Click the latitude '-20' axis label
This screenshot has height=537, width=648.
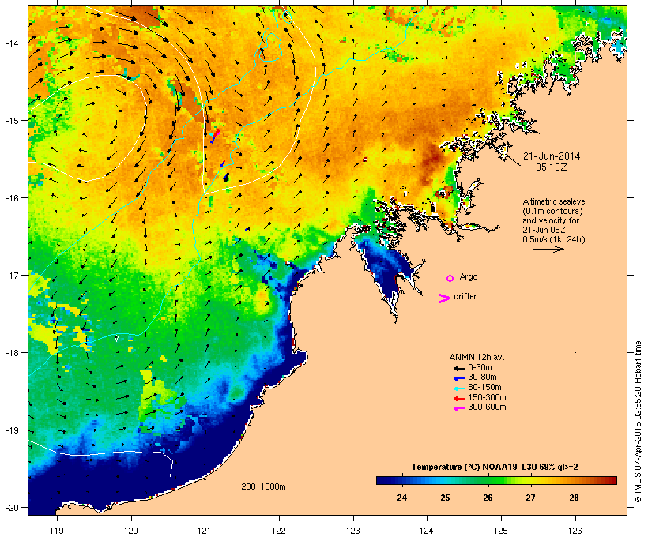coord(11,508)
